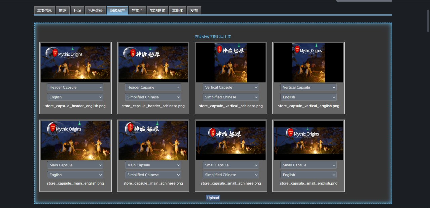Go to the 抢先体验 tab
The width and height of the screenshot is (430, 208).
point(95,11)
